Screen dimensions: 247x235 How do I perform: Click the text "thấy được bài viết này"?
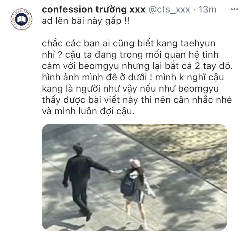90,100
